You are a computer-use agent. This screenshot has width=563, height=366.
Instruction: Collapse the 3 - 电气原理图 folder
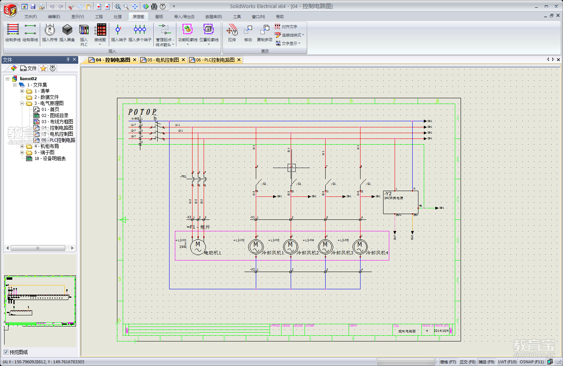(22, 103)
